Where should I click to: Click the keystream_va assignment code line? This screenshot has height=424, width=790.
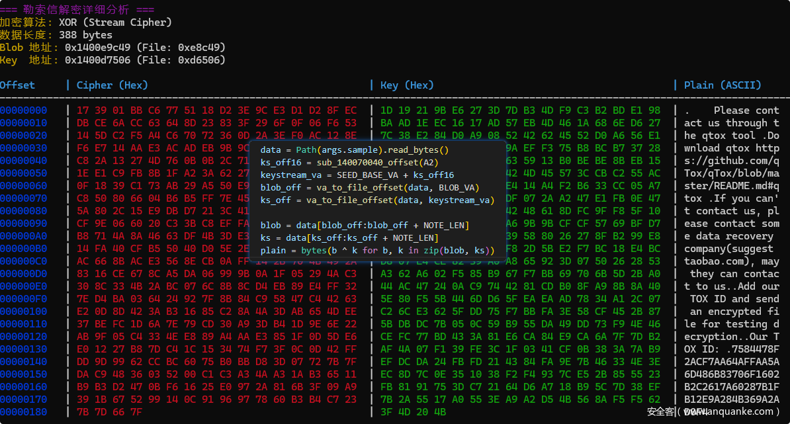[357, 175]
